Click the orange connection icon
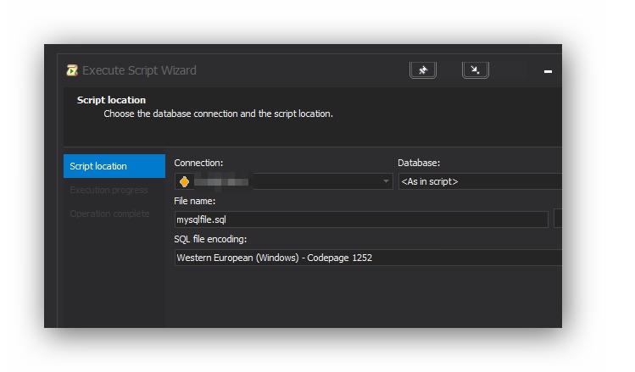The height and width of the screenshot is (372, 635). coord(184,181)
